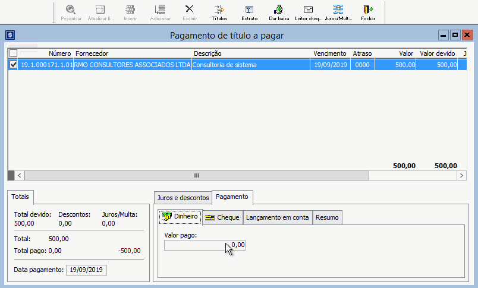Click the Excluir toolbar icon
Screen dimensions: 478x288
[x=190, y=12]
